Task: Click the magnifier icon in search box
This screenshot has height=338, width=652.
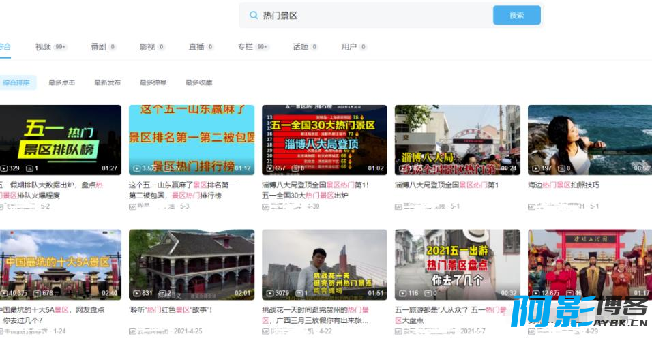Action: tap(253, 16)
